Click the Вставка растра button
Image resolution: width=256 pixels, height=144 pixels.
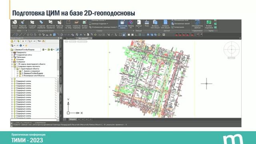(84, 24)
